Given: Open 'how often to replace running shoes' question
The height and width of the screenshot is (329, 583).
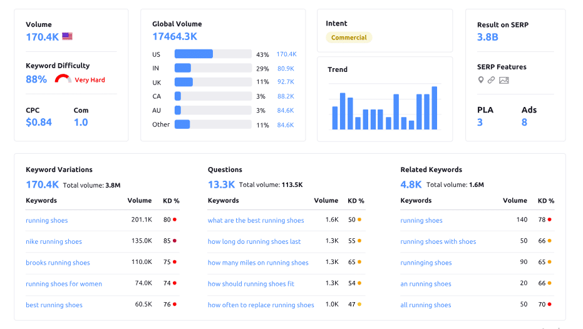Looking at the screenshot, I should [x=261, y=305].
